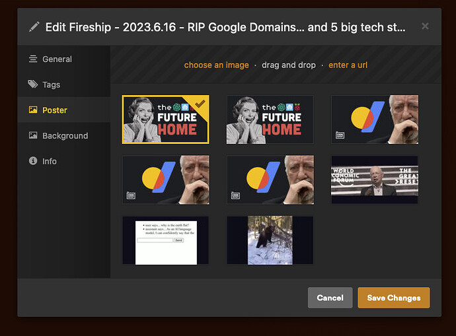Click the checkmark on selected poster
The width and height of the screenshot is (456, 336).
click(x=200, y=104)
